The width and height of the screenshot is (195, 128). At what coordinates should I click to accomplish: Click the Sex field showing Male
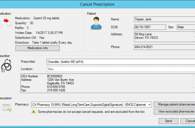pyautogui.click(x=186, y=27)
